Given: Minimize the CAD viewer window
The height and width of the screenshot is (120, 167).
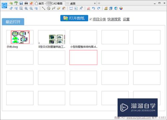Looking at the screenshot, I should (x=155, y=3).
